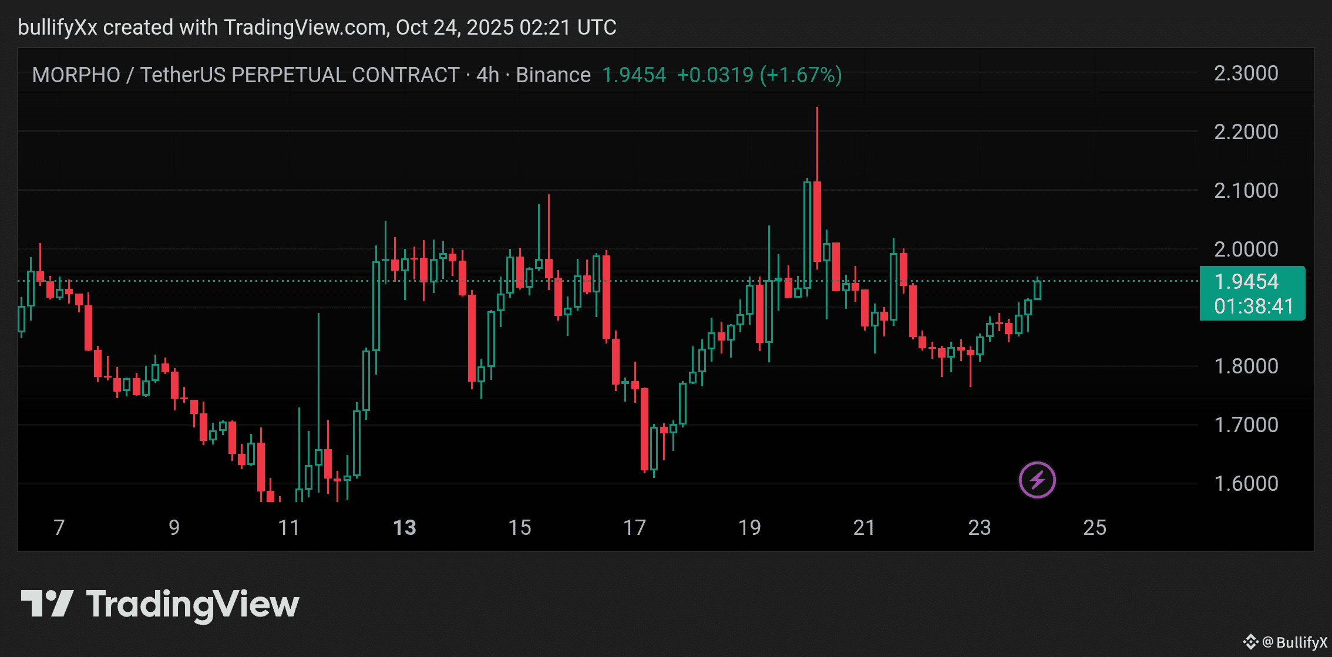Click the Binance exchange label in title

553,75
